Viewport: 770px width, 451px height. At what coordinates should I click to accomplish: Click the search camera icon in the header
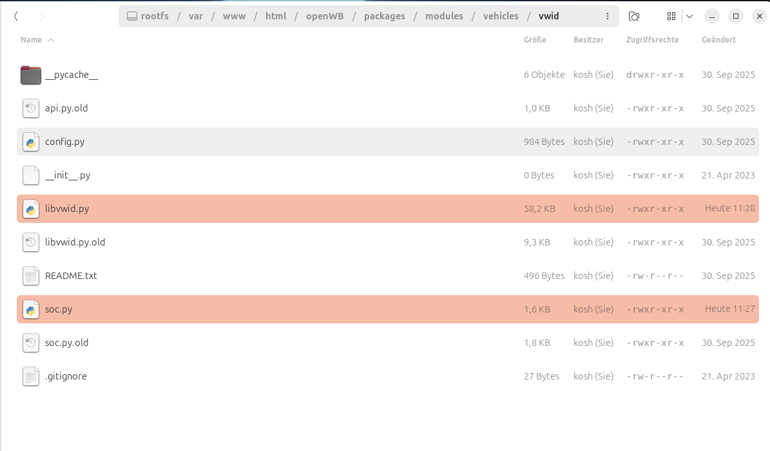pyautogui.click(x=634, y=16)
